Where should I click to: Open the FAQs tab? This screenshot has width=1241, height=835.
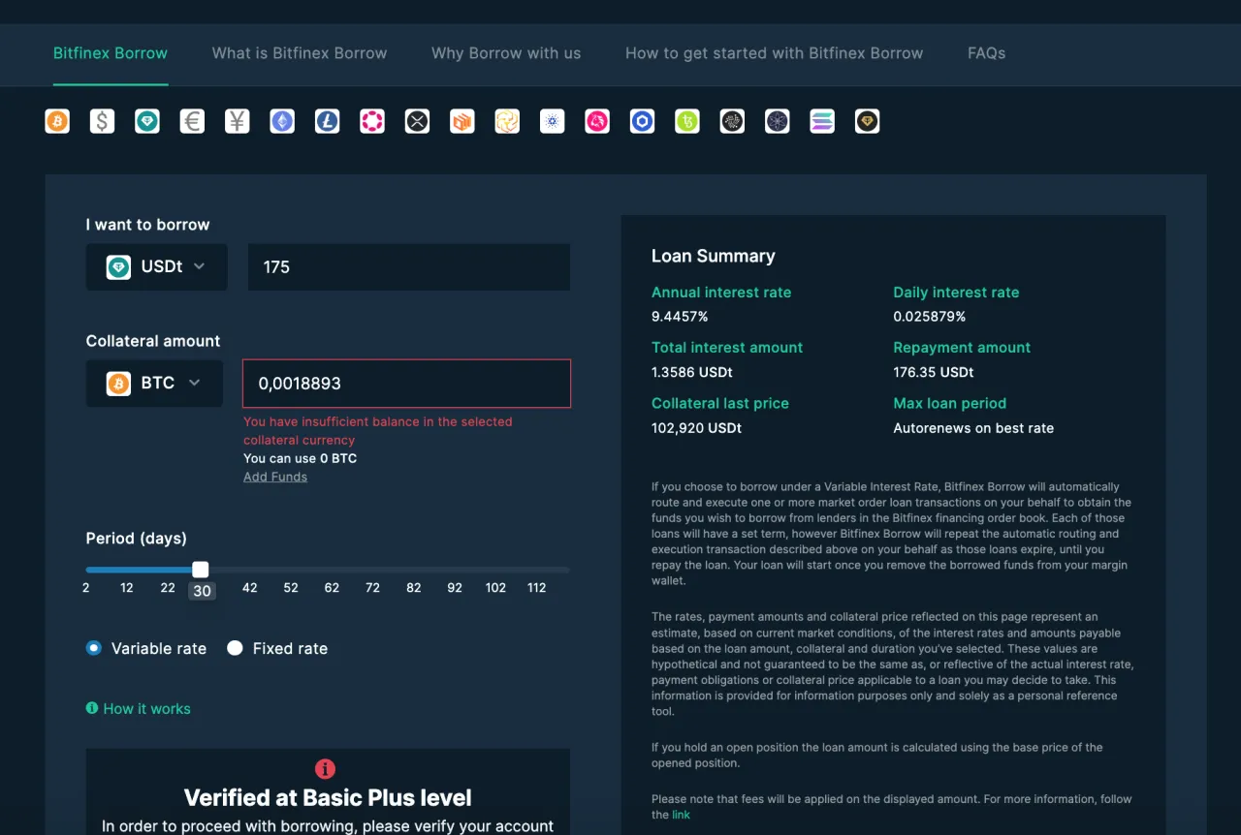point(986,53)
